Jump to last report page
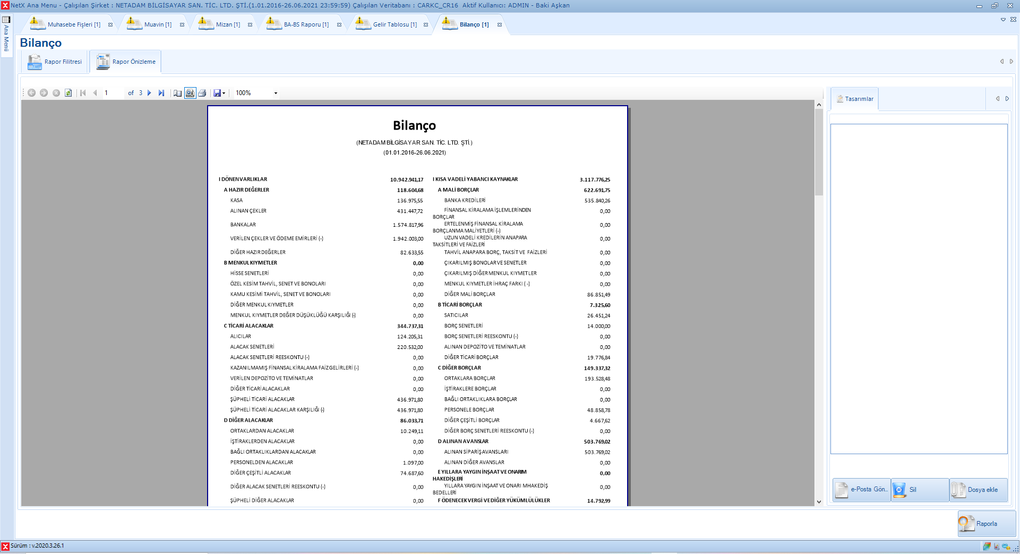The height and width of the screenshot is (554, 1020). [161, 93]
